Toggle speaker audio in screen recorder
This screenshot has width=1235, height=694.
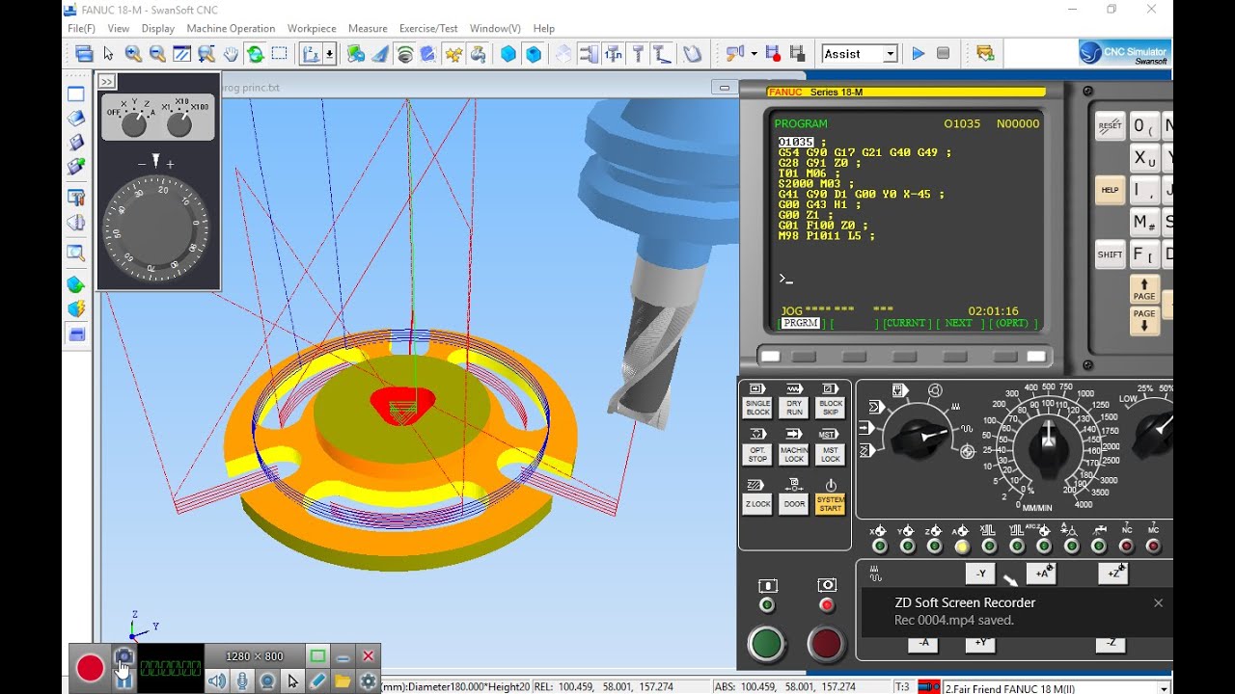217,681
